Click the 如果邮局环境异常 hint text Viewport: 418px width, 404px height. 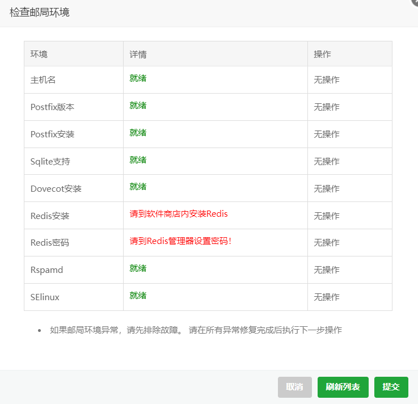[x=196, y=330]
